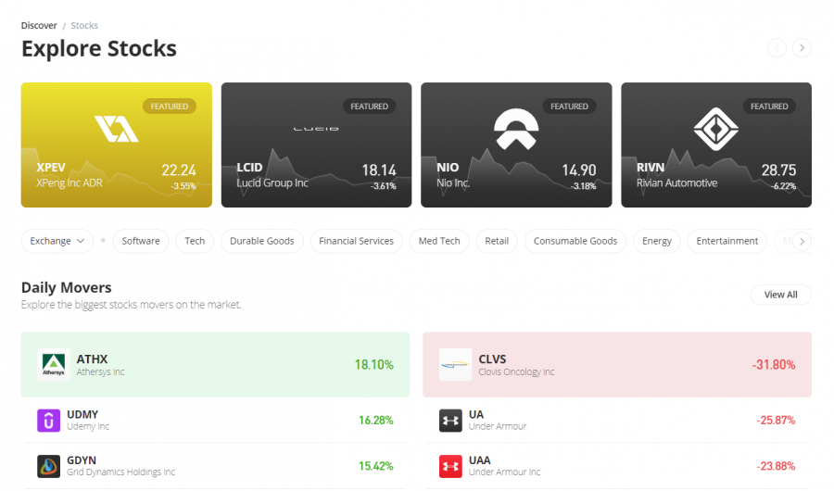This screenshot has width=834, height=491.
Task: Click the Nio logo icon
Action: 516,130
